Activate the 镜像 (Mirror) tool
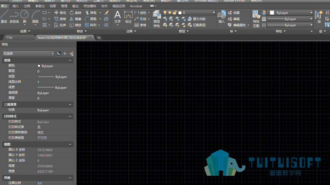The image size is (330, 185). (76, 19)
